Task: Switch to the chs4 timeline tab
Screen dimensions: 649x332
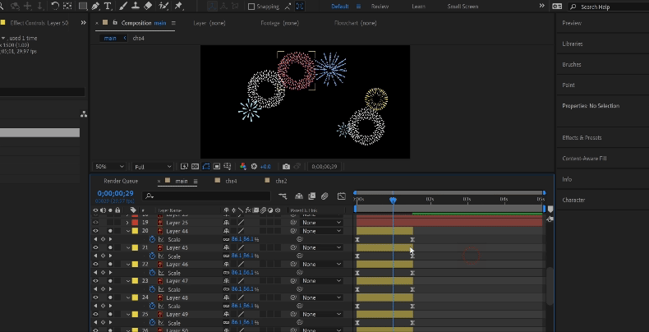Action: (231, 181)
